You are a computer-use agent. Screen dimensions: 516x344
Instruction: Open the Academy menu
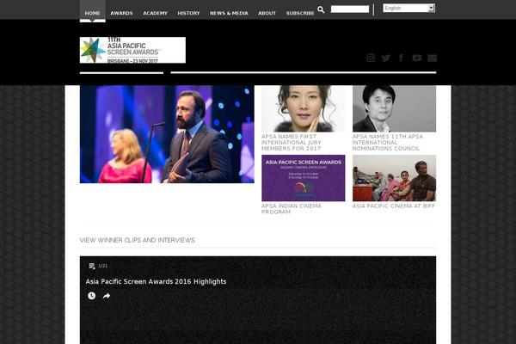click(156, 13)
